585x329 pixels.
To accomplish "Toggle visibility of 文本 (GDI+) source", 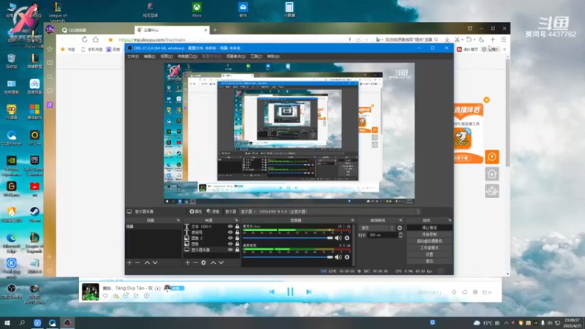I will click(230, 227).
